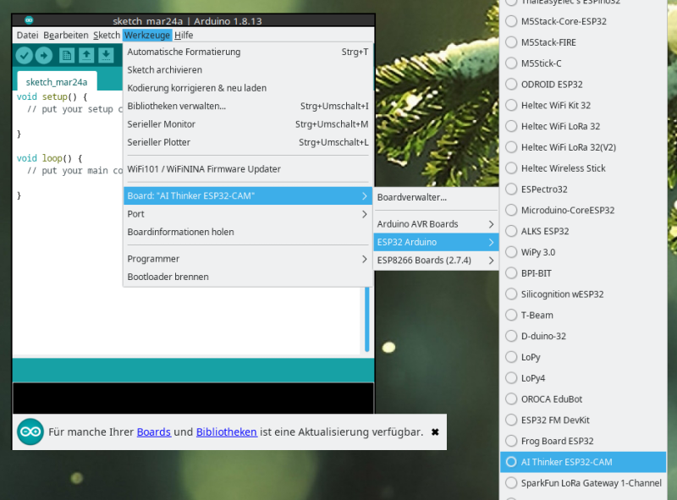Select Heltec WiFi LoRa 32(V2) board
Viewport: 677px width, 500px height.
coord(583,147)
